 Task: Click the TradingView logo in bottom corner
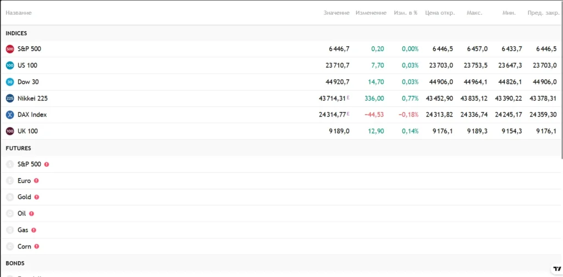tap(556, 269)
